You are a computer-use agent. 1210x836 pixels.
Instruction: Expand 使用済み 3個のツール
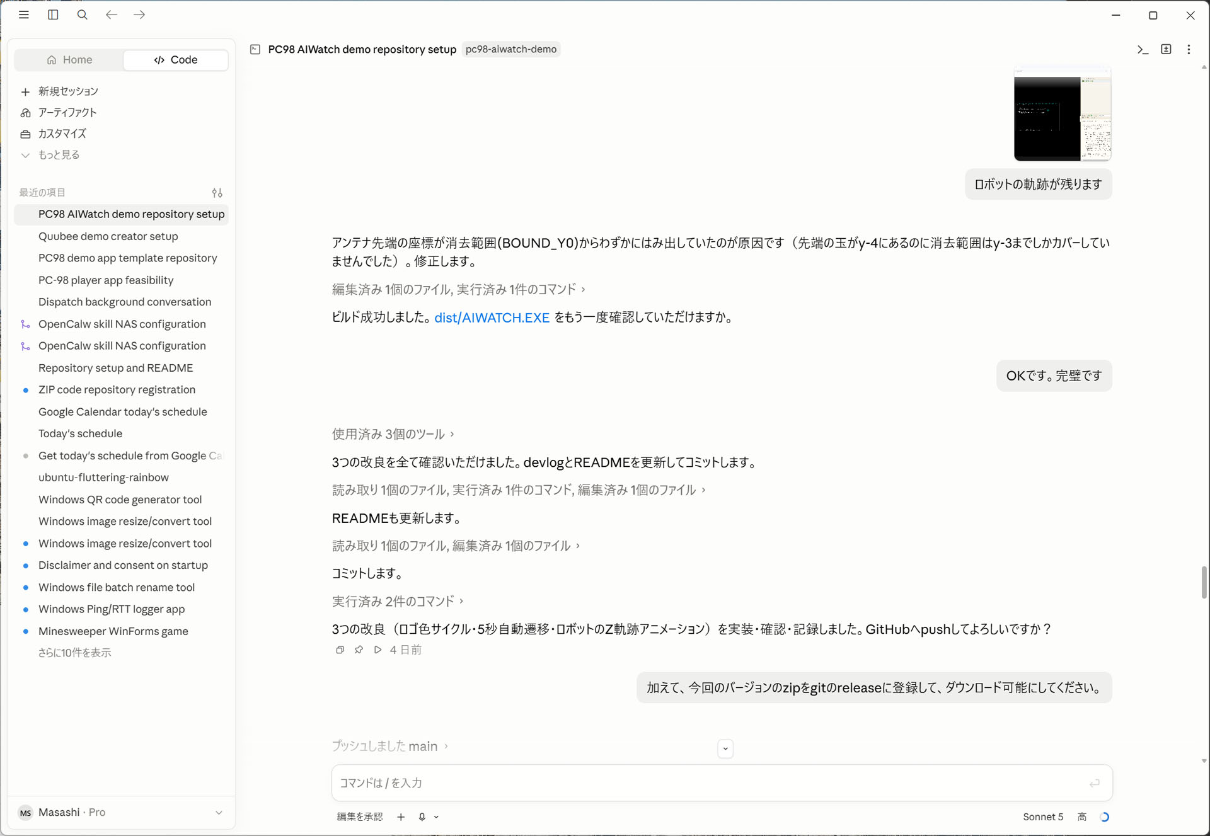(x=393, y=434)
